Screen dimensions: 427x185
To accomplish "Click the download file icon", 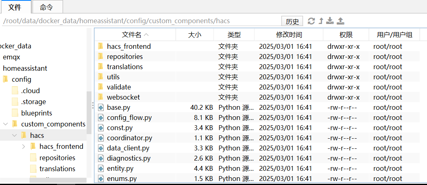I will 330,21.
